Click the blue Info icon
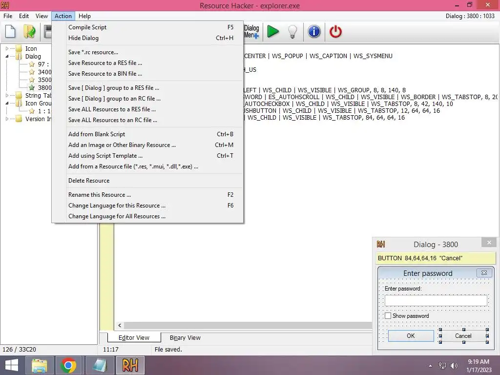 (314, 31)
